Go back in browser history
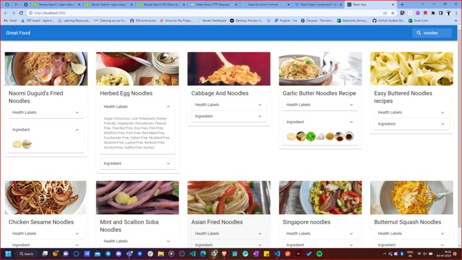 click(6, 13)
